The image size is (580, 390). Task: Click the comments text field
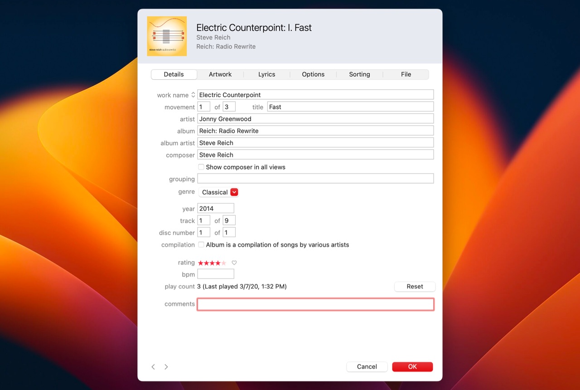315,304
